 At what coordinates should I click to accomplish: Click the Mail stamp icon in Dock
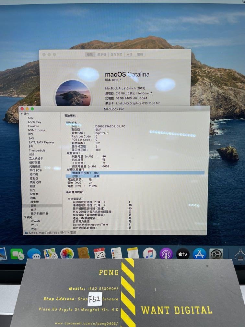3,254
